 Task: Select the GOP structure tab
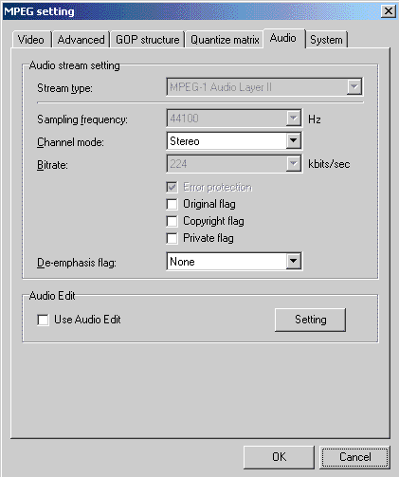147,40
